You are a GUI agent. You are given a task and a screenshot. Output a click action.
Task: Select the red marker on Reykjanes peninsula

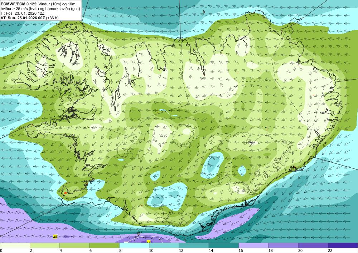[x=65, y=193]
